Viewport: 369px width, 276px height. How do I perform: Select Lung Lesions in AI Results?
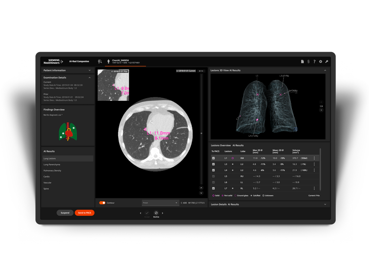pyautogui.click(x=68, y=159)
